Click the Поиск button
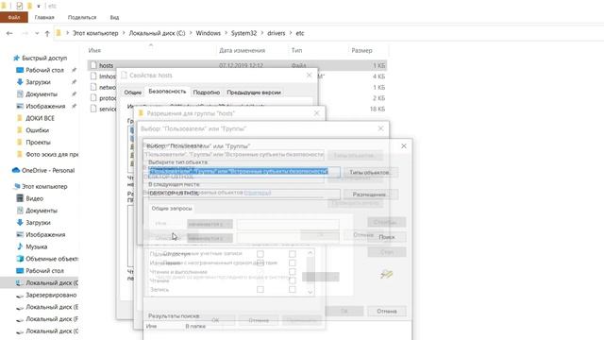This screenshot has height=340, width=604. click(x=387, y=237)
